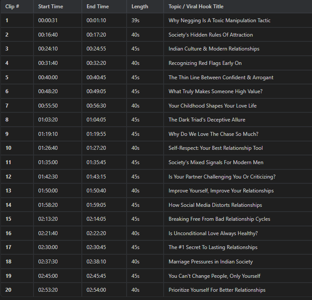
Task: Select title 'Indian Culture & Modern Relationships'
Action: [214, 49]
